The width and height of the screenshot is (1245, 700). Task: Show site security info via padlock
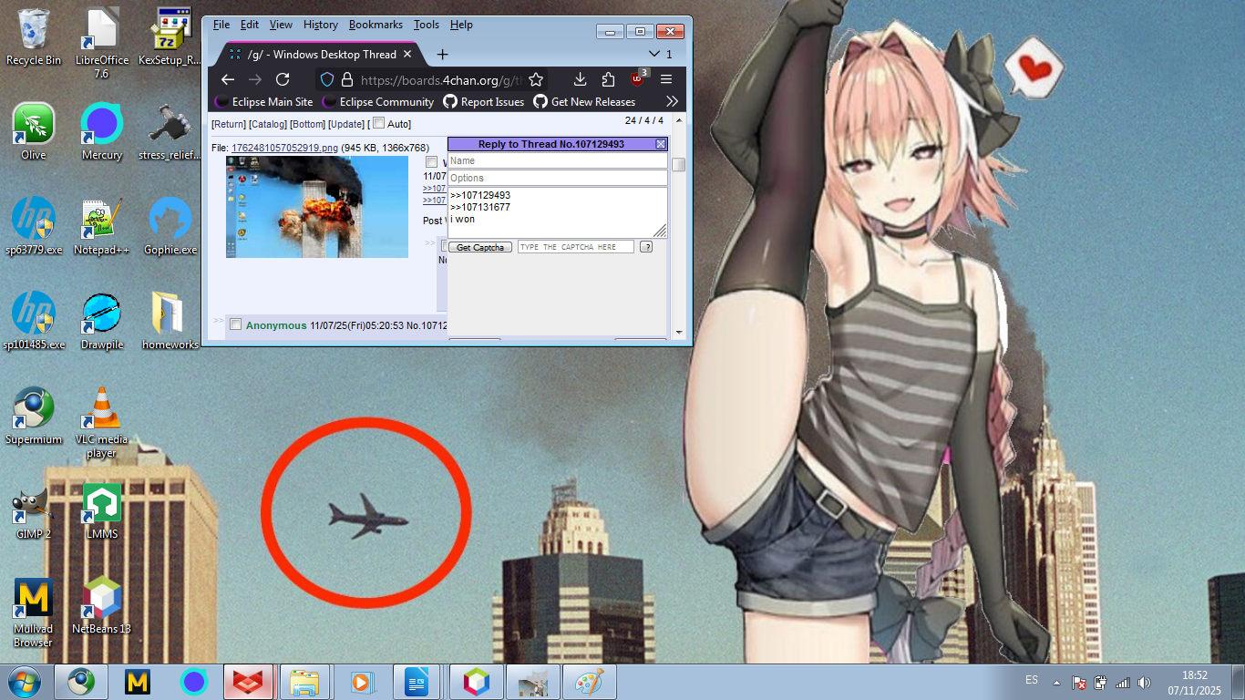(x=346, y=79)
